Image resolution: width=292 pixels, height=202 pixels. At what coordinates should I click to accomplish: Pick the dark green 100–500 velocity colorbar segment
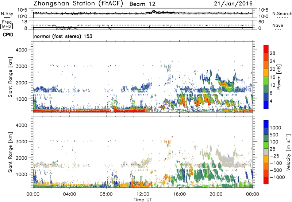(266, 138)
